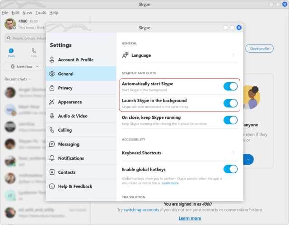The image size is (289, 225).
Task: Click the Appearance magic wand icon
Action: pyautogui.click(x=52, y=102)
